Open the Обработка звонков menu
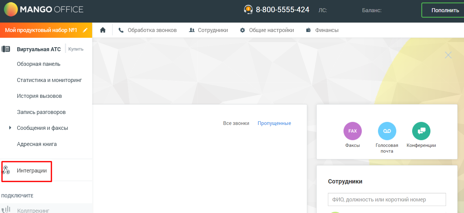The height and width of the screenshot is (213, 464). pyautogui.click(x=148, y=30)
